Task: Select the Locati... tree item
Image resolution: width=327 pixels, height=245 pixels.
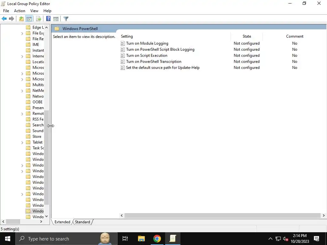Action: (x=35, y=62)
